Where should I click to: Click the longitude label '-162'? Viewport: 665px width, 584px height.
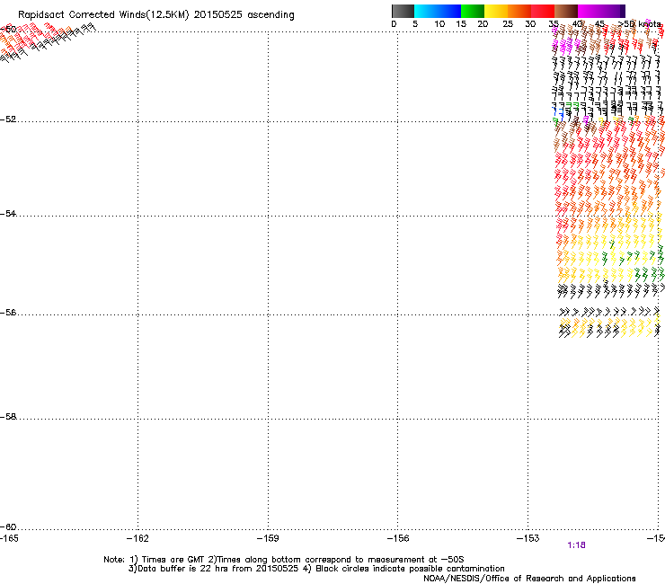[x=137, y=538]
